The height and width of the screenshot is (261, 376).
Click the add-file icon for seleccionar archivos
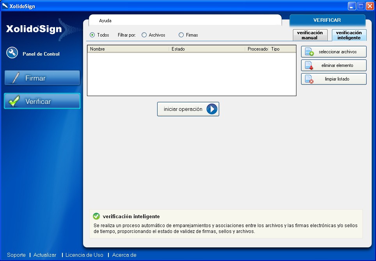(x=309, y=52)
